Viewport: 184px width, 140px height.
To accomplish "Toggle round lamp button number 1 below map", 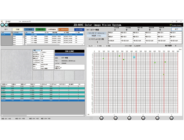I will click(x=102, y=118).
